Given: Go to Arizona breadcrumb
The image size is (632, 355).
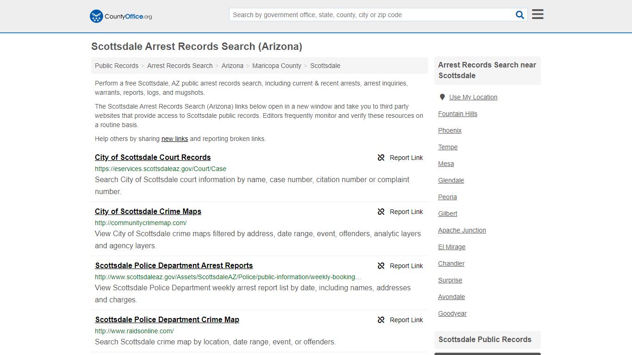Looking at the screenshot, I should point(232,66).
